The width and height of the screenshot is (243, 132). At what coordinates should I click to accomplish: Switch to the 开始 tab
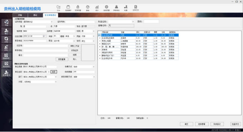[20, 15]
